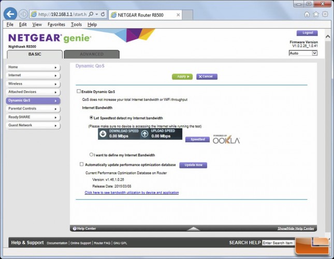
Task: Switch to the BASIC tab
Action: click(35, 54)
